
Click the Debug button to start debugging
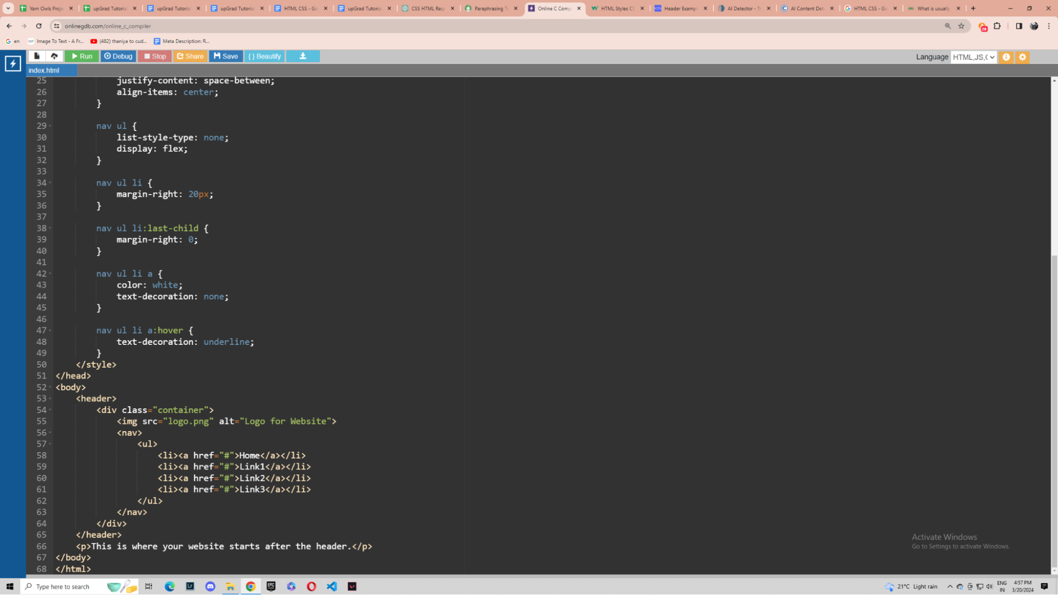coord(117,56)
